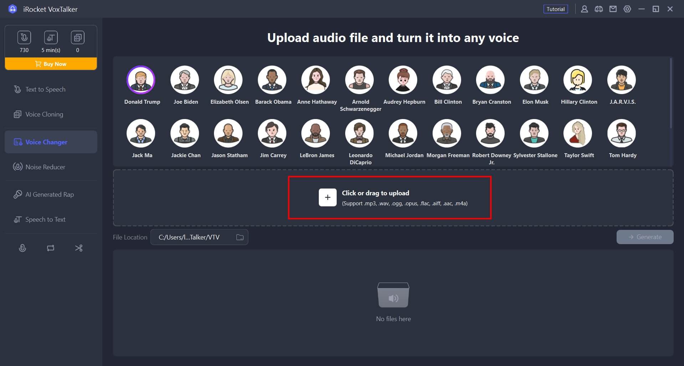This screenshot has width=684, height=366.
Task: Choose the Robert Downey Jr. voice avatar
Action: pyautogui.click(x=490, y=133)
